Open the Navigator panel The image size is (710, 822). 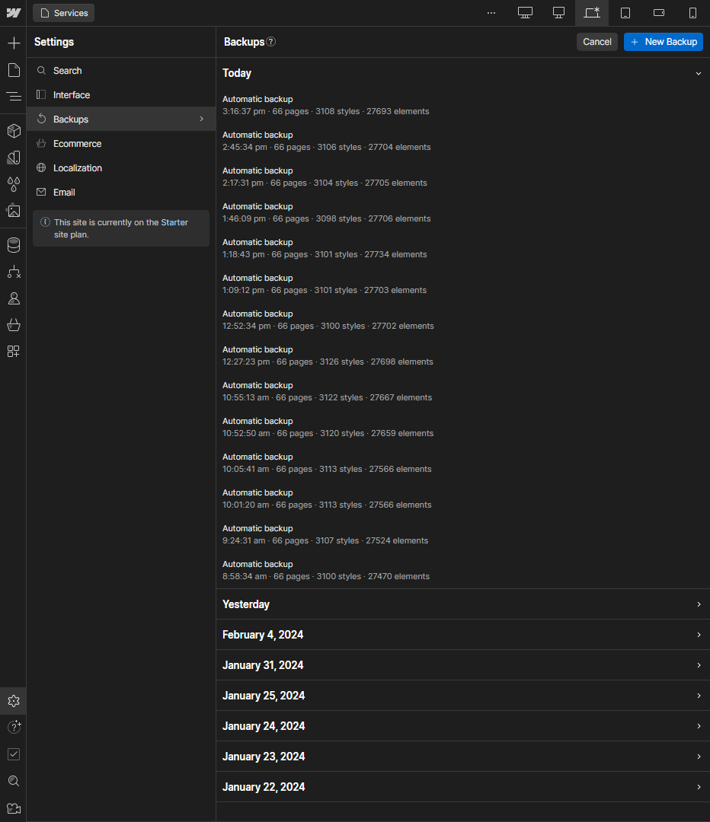(14, 96)
